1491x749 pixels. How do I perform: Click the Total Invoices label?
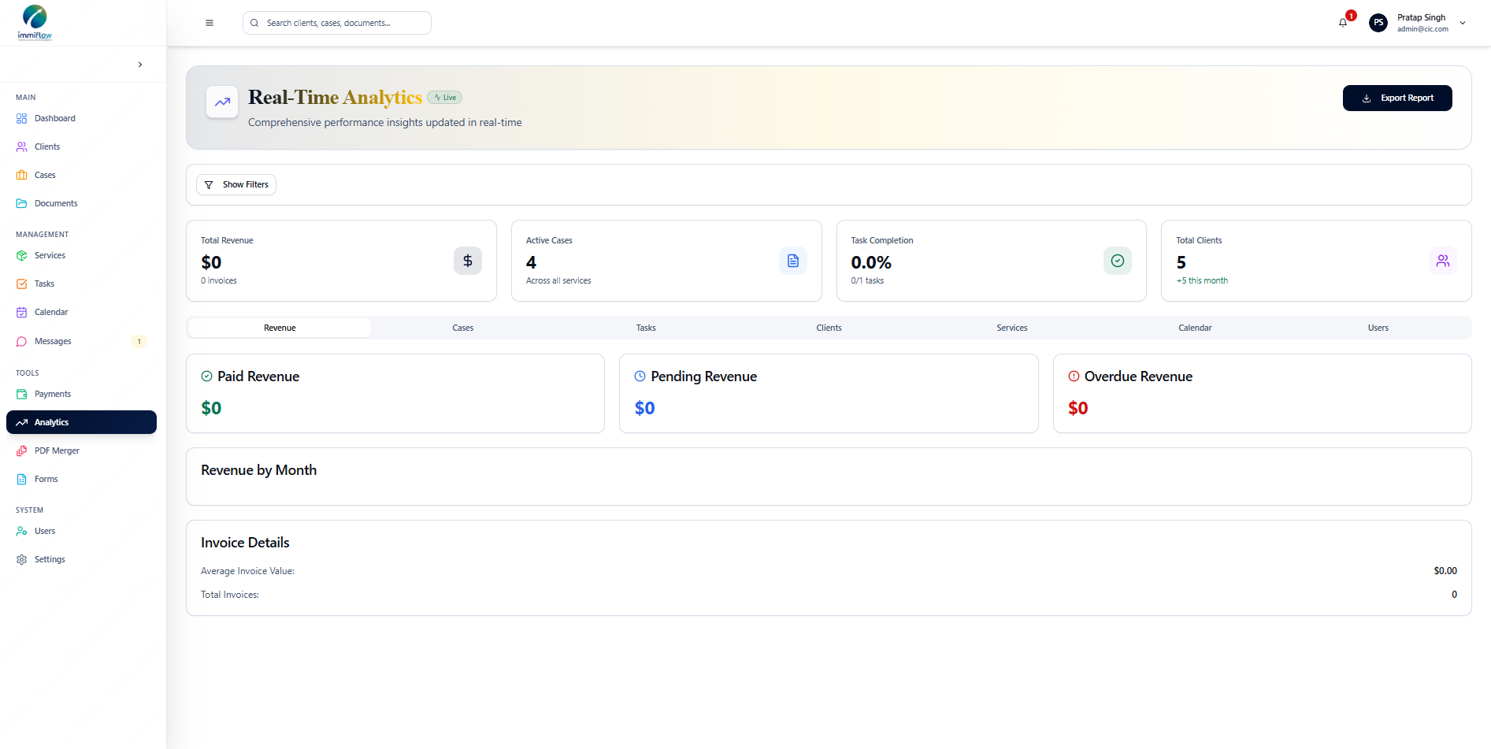point(230,595)
